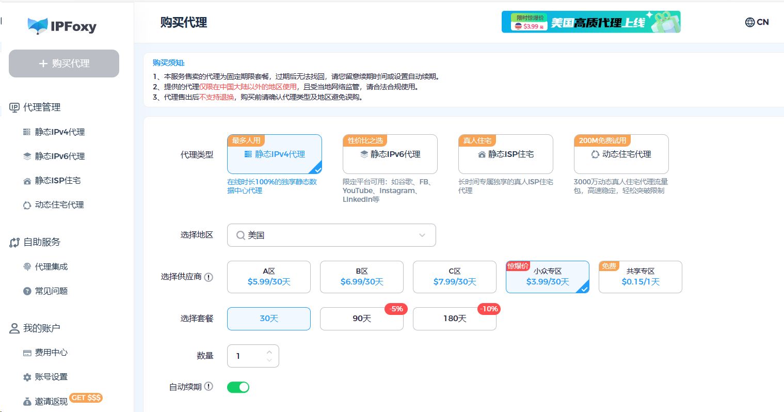Click the IPFoxy logo

click(x=62, y=26)
